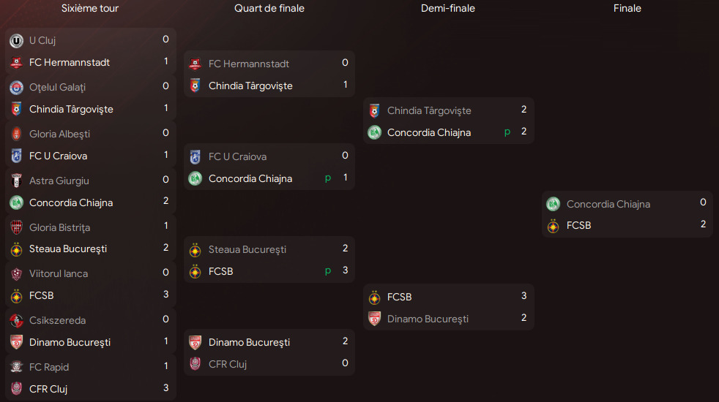The width and height of the screenshot is (719, 402).
Task: Switch to the Demi-finale round header
Action: point(448,9)
